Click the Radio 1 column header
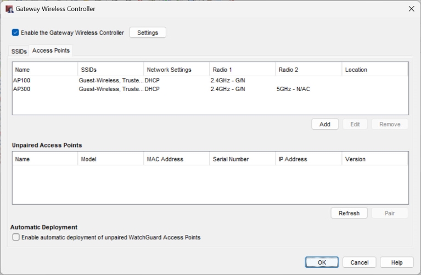The width and height of the screenshot is (421, 275). 243,70
